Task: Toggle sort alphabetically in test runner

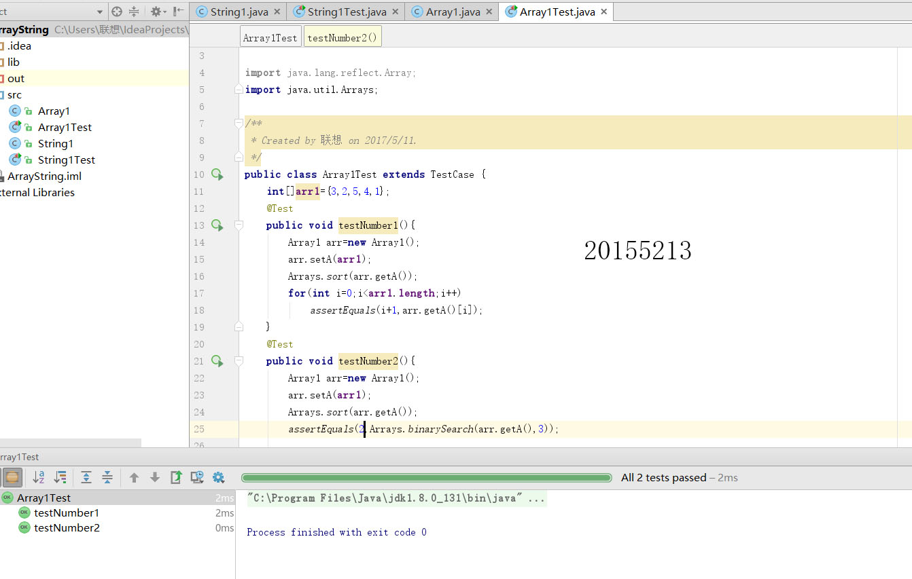Action: pos(39,477)
